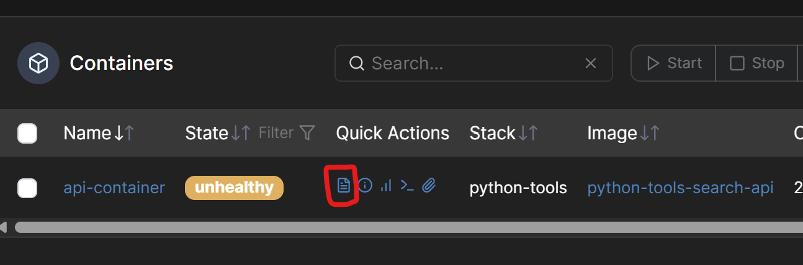803x265 pixels.
Task: View stats for api-container
Action: pos(386,185)
